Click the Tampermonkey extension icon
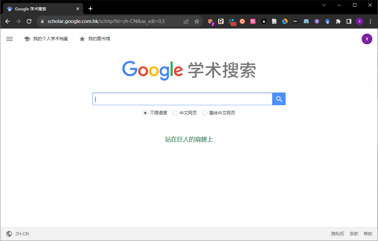 211,21
